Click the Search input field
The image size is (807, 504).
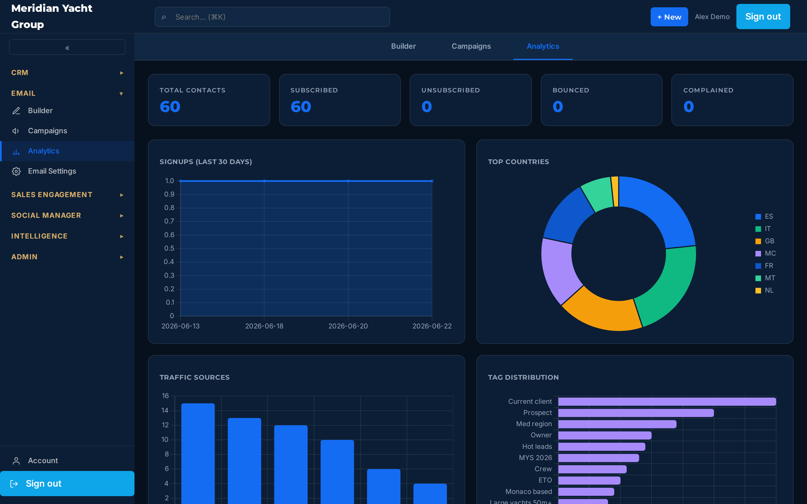tap(272, 17)
